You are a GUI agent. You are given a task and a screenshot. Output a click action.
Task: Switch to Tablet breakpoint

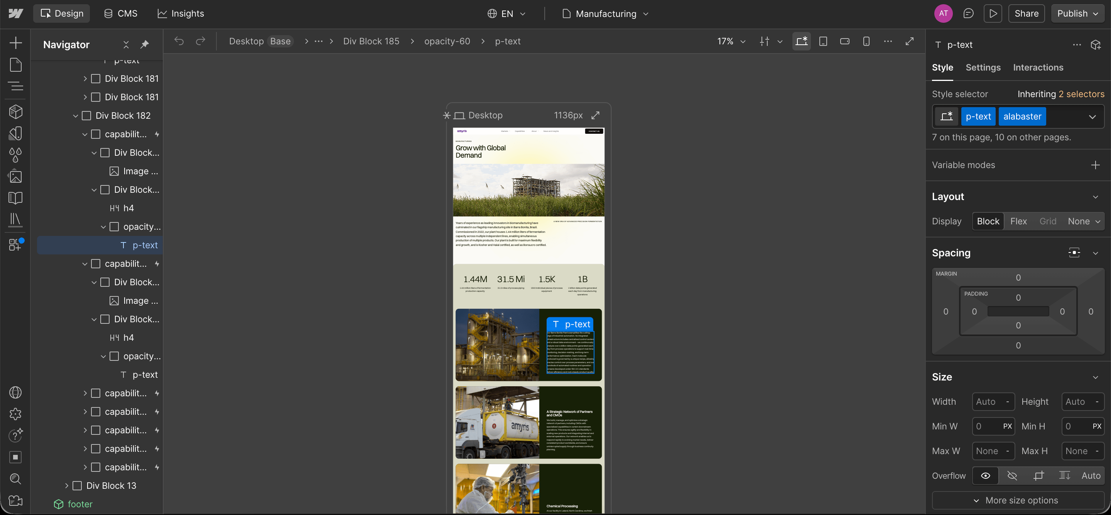[823, 41]
